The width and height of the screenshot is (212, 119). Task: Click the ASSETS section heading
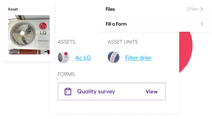[67, 42]
